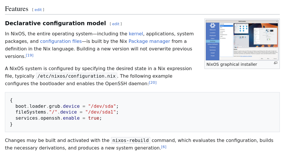Click the NixOS graphical installer caption text
The image size is (283, 155).
point(232,64)
